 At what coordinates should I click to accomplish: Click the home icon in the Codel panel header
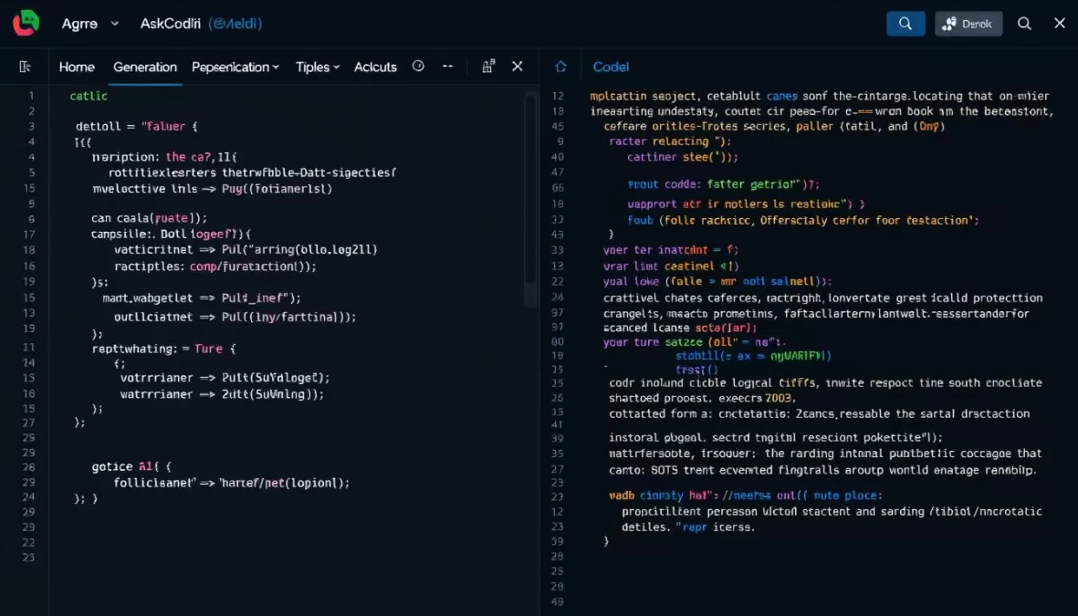pyautogui.click(x=560, y=66)
